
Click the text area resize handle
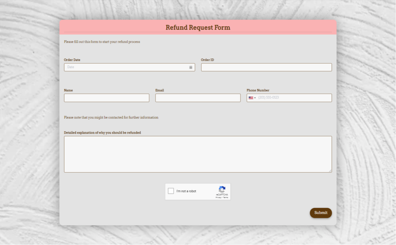(330, 171)
